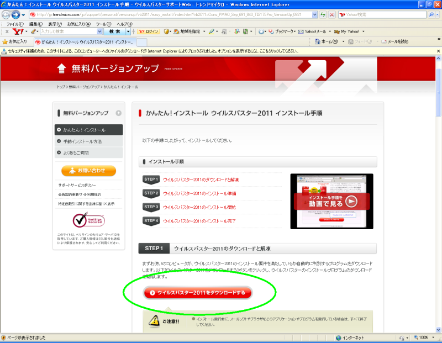Open ブックマーク on the Yahoo toolbar
The width and height of the screenshot is (442, 343).
[282, 31]
